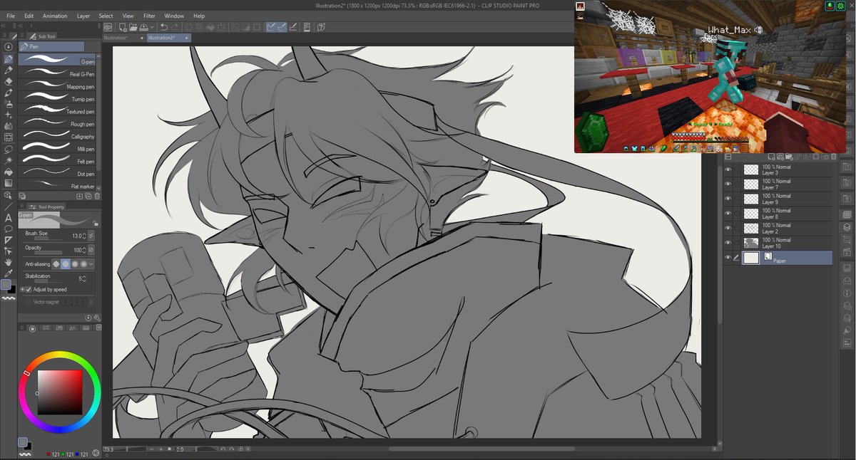Viewport: 856px width, 460px height.
Task: Click the Brush Size value field
Action: click(77, 236)
